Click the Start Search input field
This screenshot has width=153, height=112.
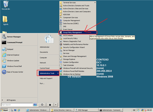[x=17, y=105]
